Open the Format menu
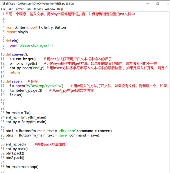 click(19, 9)
